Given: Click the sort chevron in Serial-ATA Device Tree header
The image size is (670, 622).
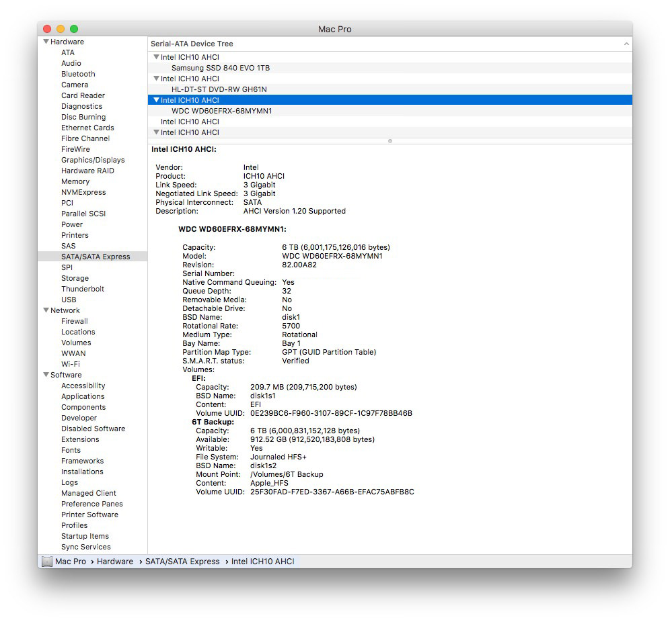Looking at the screenshot, I should point(626,44).
